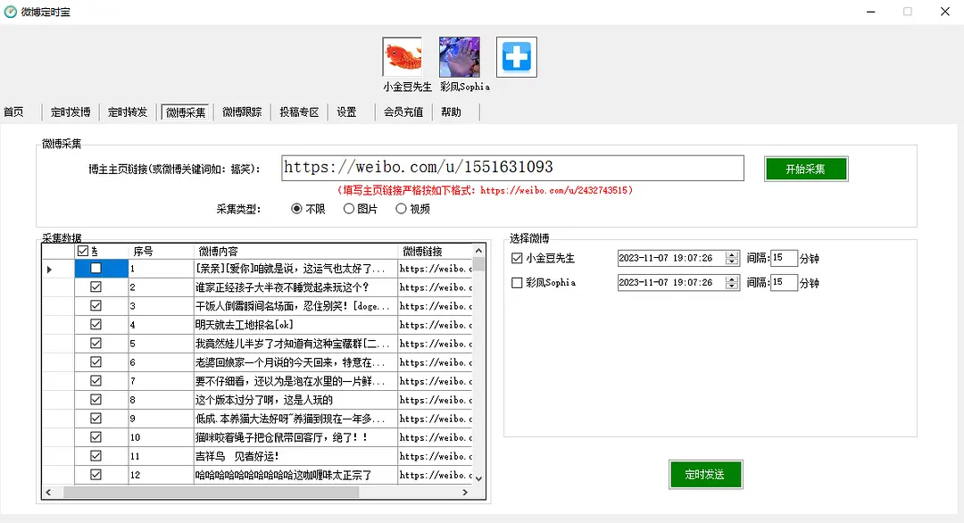The width and height of the screenshot is (964, 523).
Task: Click the link cell in row 5
Action: coord(436,344)
